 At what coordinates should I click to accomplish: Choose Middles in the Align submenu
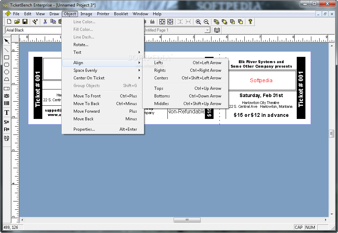click(185, 103)
